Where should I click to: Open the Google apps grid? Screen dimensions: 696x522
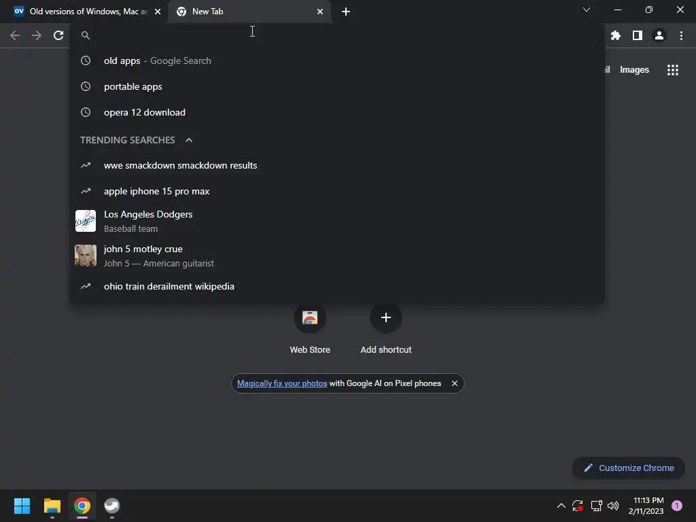coord(673,70)
